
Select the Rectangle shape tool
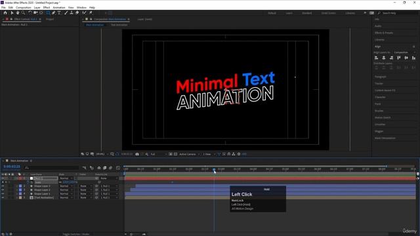coord(48,13)
